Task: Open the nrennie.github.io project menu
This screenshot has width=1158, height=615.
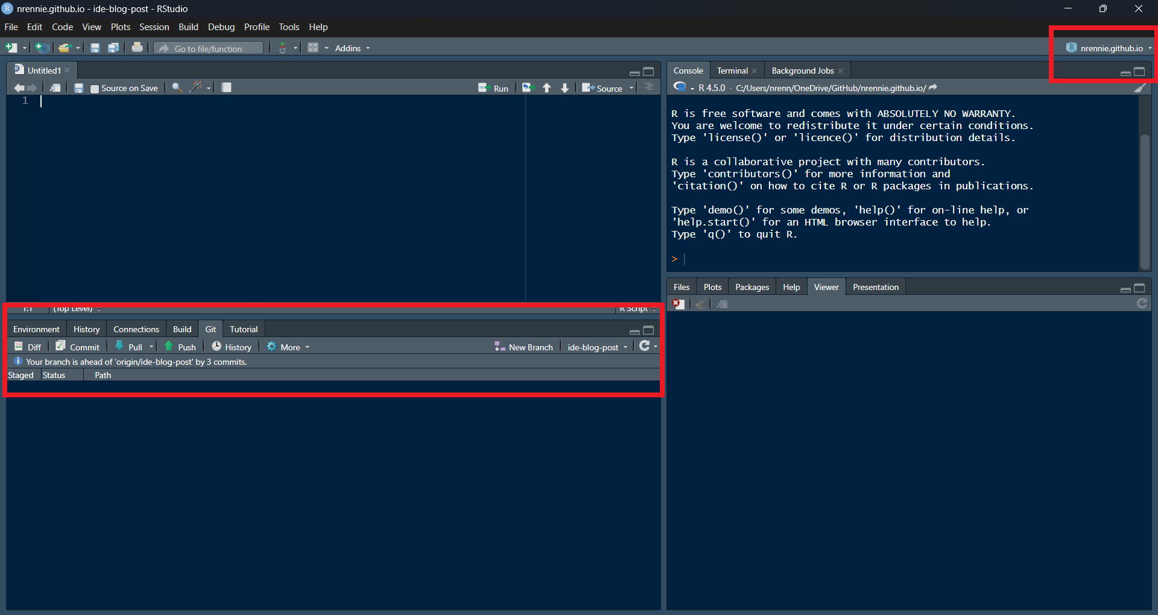Action: pos(1109,48)
